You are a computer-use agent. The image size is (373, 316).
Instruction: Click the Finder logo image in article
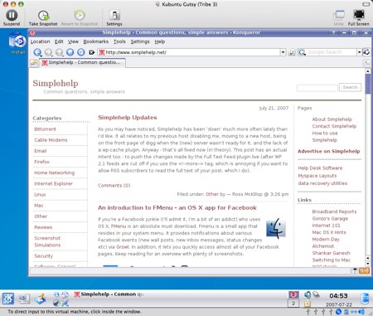276,228
